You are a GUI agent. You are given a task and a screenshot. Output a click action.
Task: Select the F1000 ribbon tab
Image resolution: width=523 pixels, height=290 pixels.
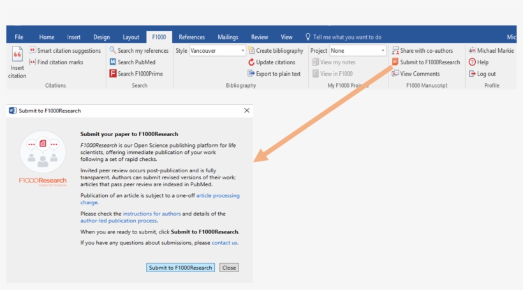(159, 37)
